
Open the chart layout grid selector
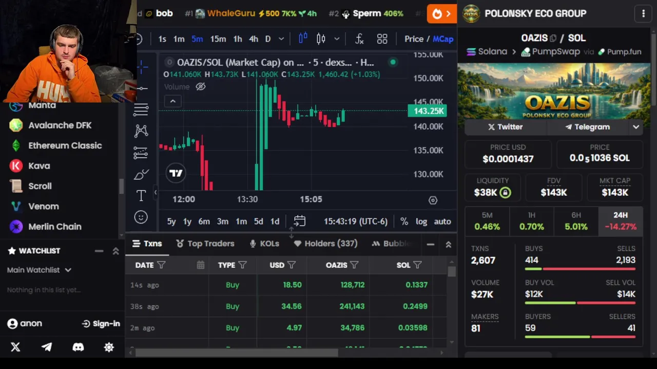click(382, 39)
